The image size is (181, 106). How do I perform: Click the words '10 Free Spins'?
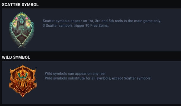97,26
